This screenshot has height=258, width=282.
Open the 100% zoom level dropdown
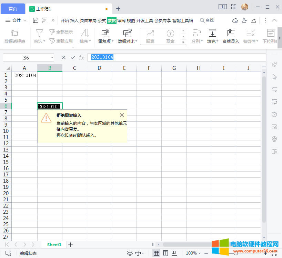tap(193, 253)
